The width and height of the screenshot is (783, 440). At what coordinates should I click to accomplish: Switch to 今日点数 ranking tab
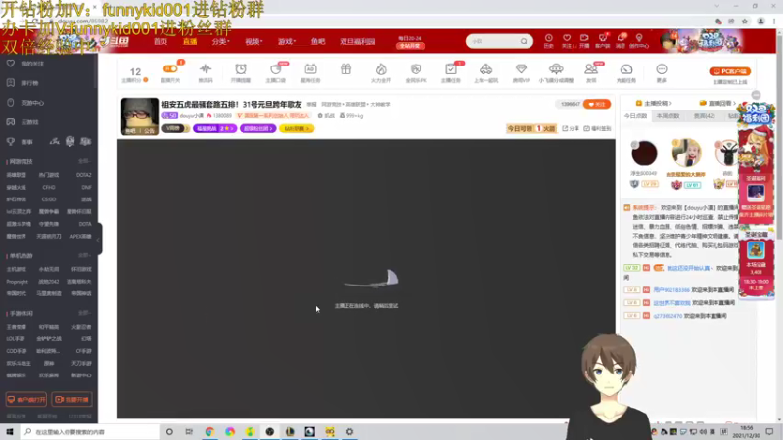(x=635, y=116)
